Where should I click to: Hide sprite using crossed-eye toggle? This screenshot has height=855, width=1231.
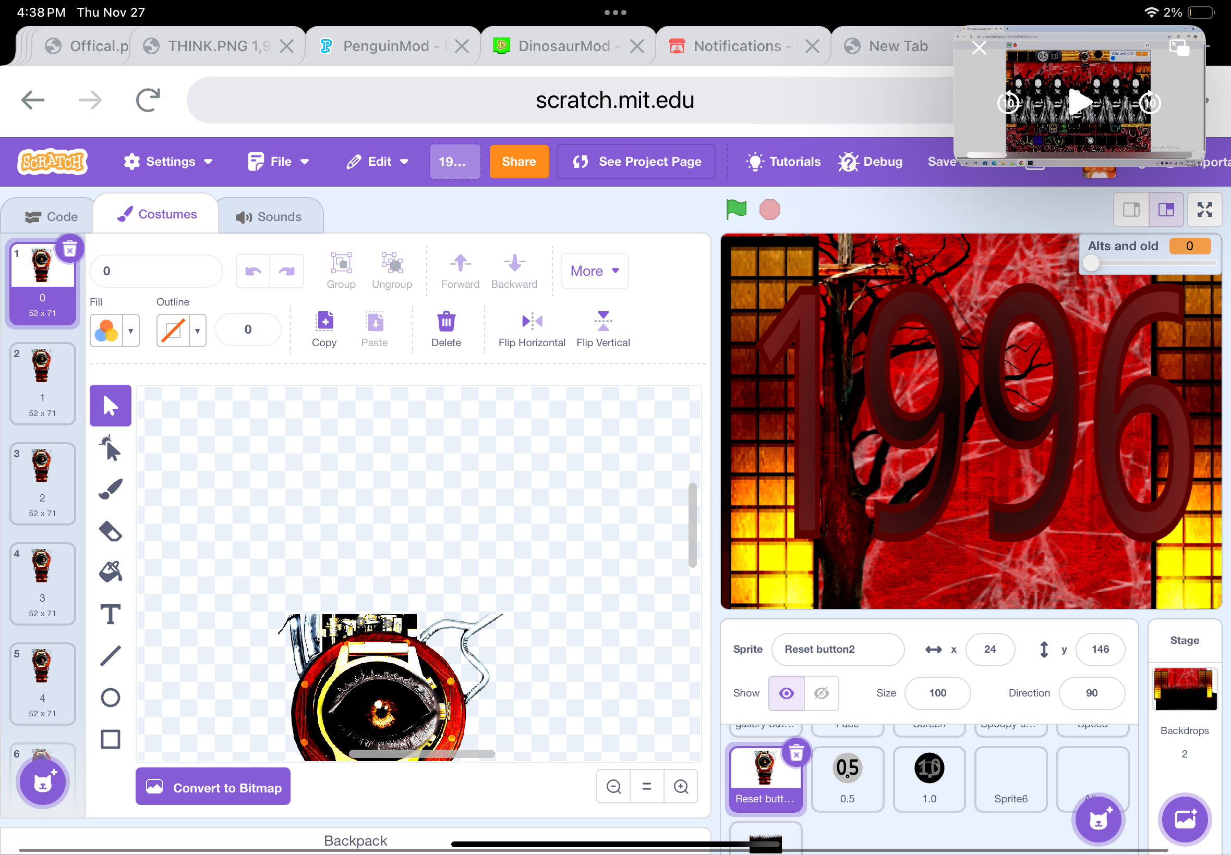pos(821,693)
